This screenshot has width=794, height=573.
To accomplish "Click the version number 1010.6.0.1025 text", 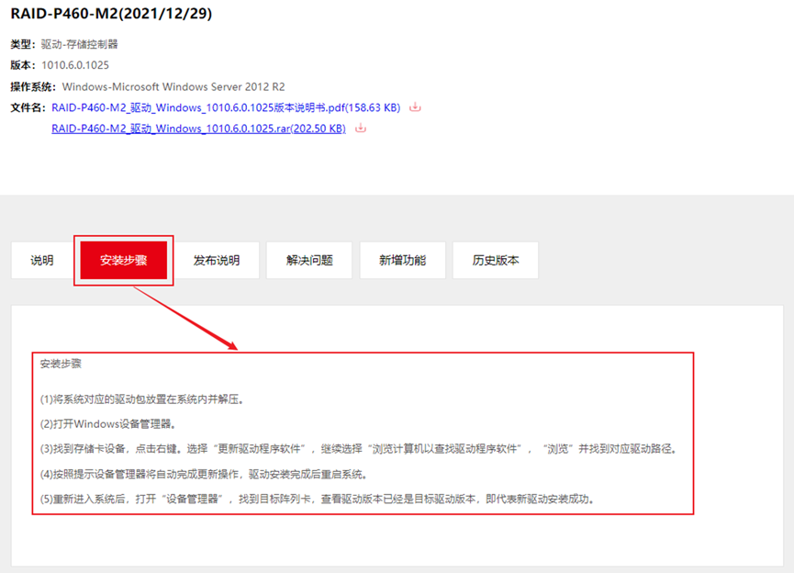I will 74,65.
